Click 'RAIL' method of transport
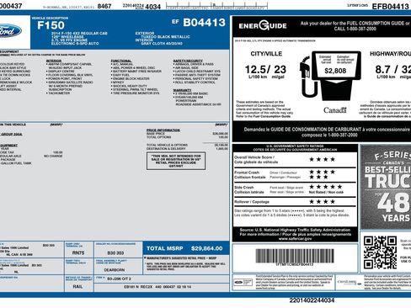Viewport: 411px width, 308px height. tap(77, 287)
